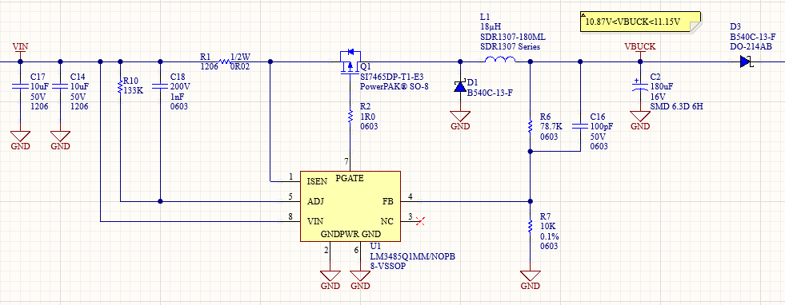Select the U1 LM3485 IC body
This screenshot has height=305, width=785.
pyautogui.click(x=350, y=206)
